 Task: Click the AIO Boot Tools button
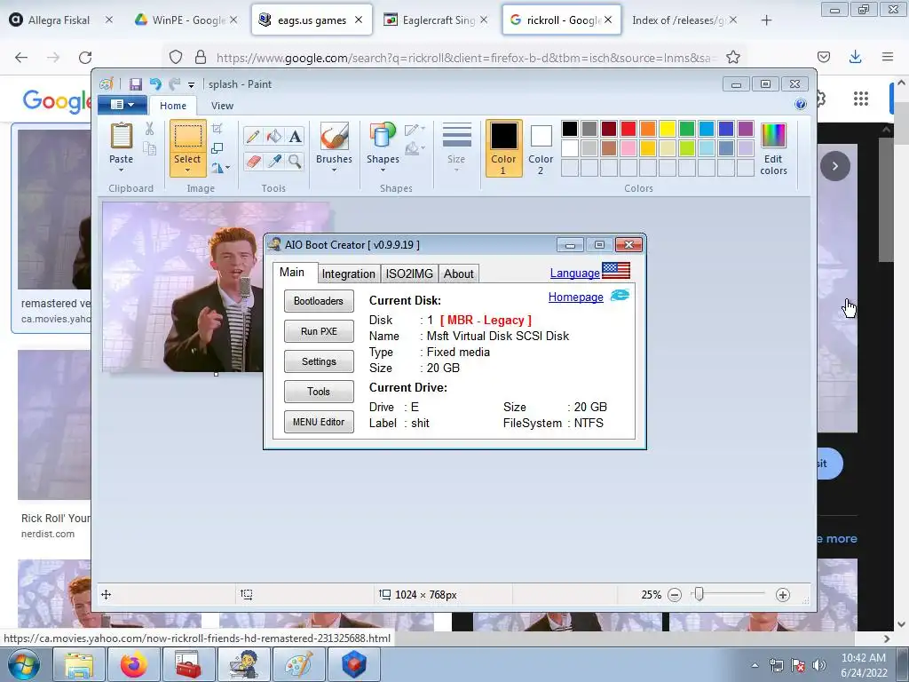(x=319, y=392)
